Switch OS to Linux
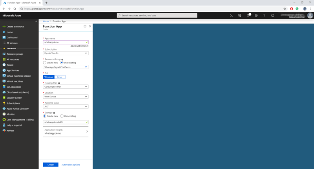The image size is (314, 169). pos(60,77)
